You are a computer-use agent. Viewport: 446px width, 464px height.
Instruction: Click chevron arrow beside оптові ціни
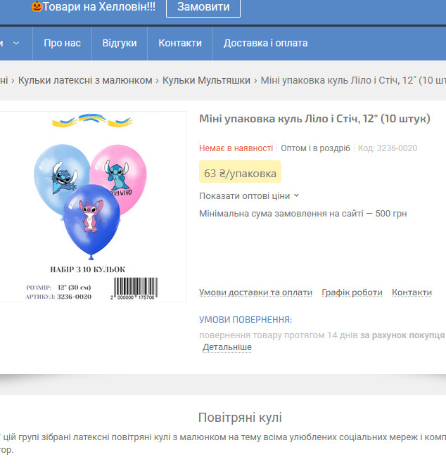296,196
